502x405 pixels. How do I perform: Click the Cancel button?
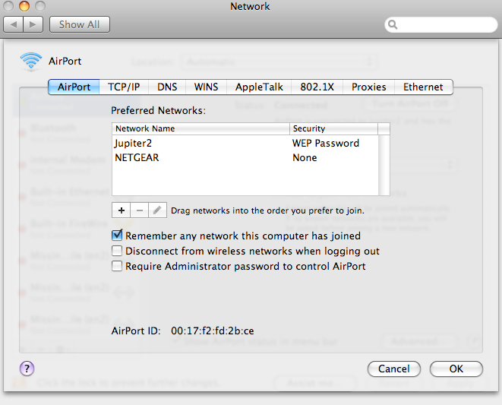(393, 369)
